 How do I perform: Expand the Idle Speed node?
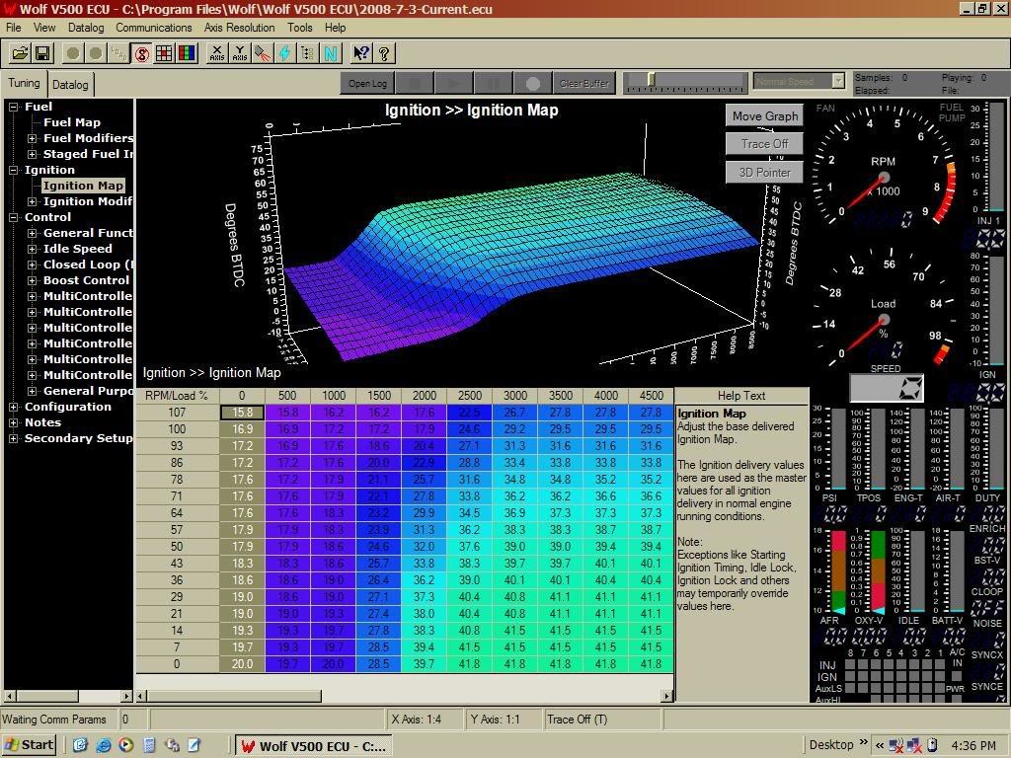point(32,249)
